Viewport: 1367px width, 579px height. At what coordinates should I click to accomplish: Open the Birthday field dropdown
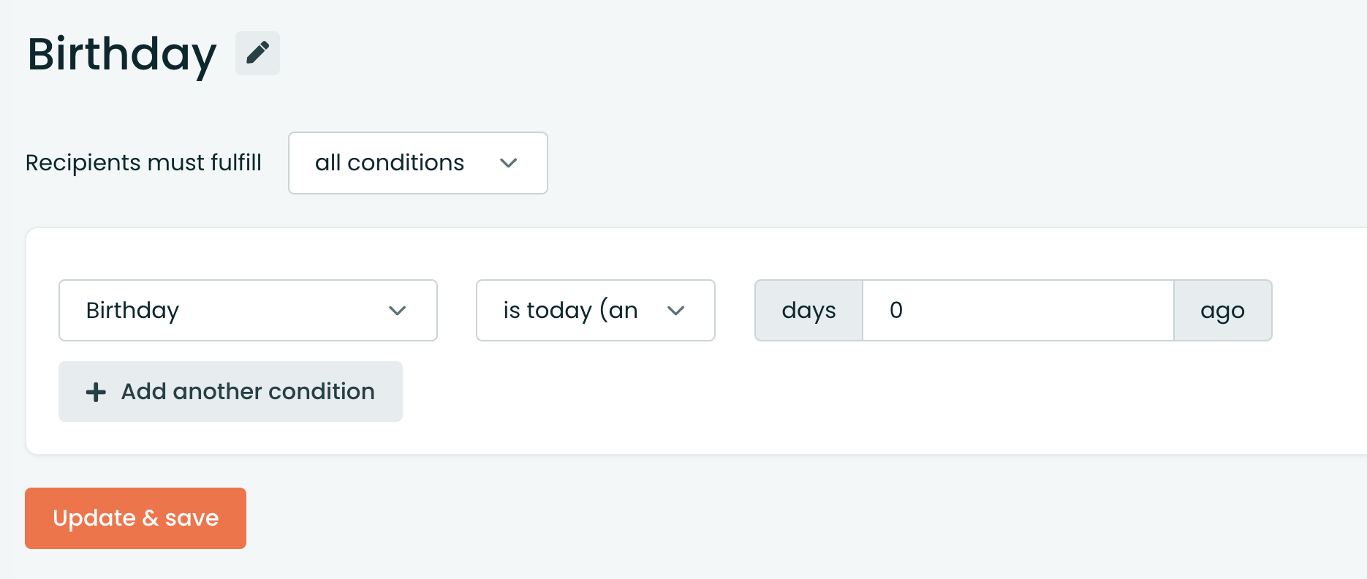(248, 310)
